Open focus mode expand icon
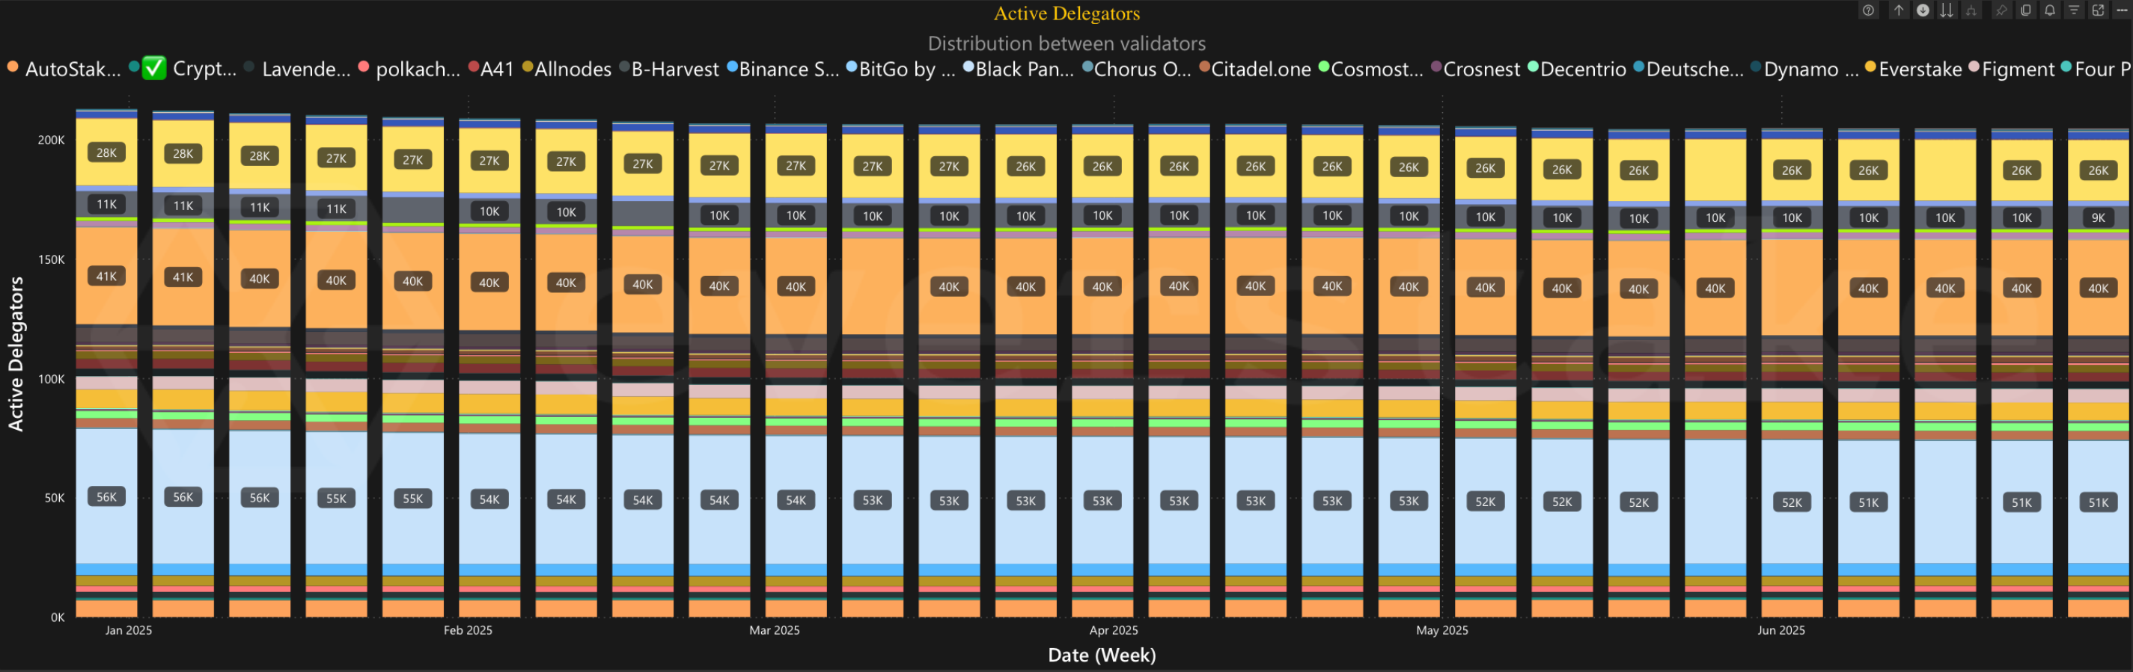This screenshot has width=2133, height=672. 2097,10
